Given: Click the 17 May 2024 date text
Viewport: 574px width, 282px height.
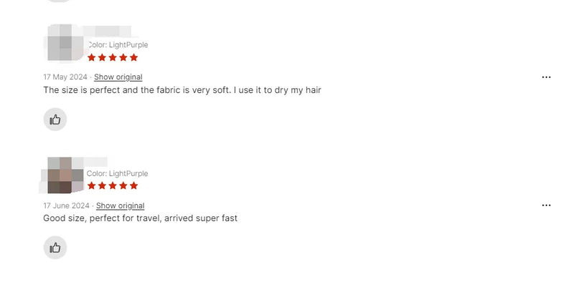Looking at the screenshot, I should click(65, 77).
